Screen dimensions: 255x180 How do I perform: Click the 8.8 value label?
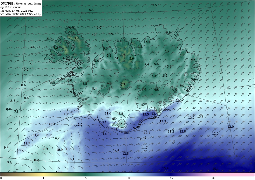click(121, 114)
